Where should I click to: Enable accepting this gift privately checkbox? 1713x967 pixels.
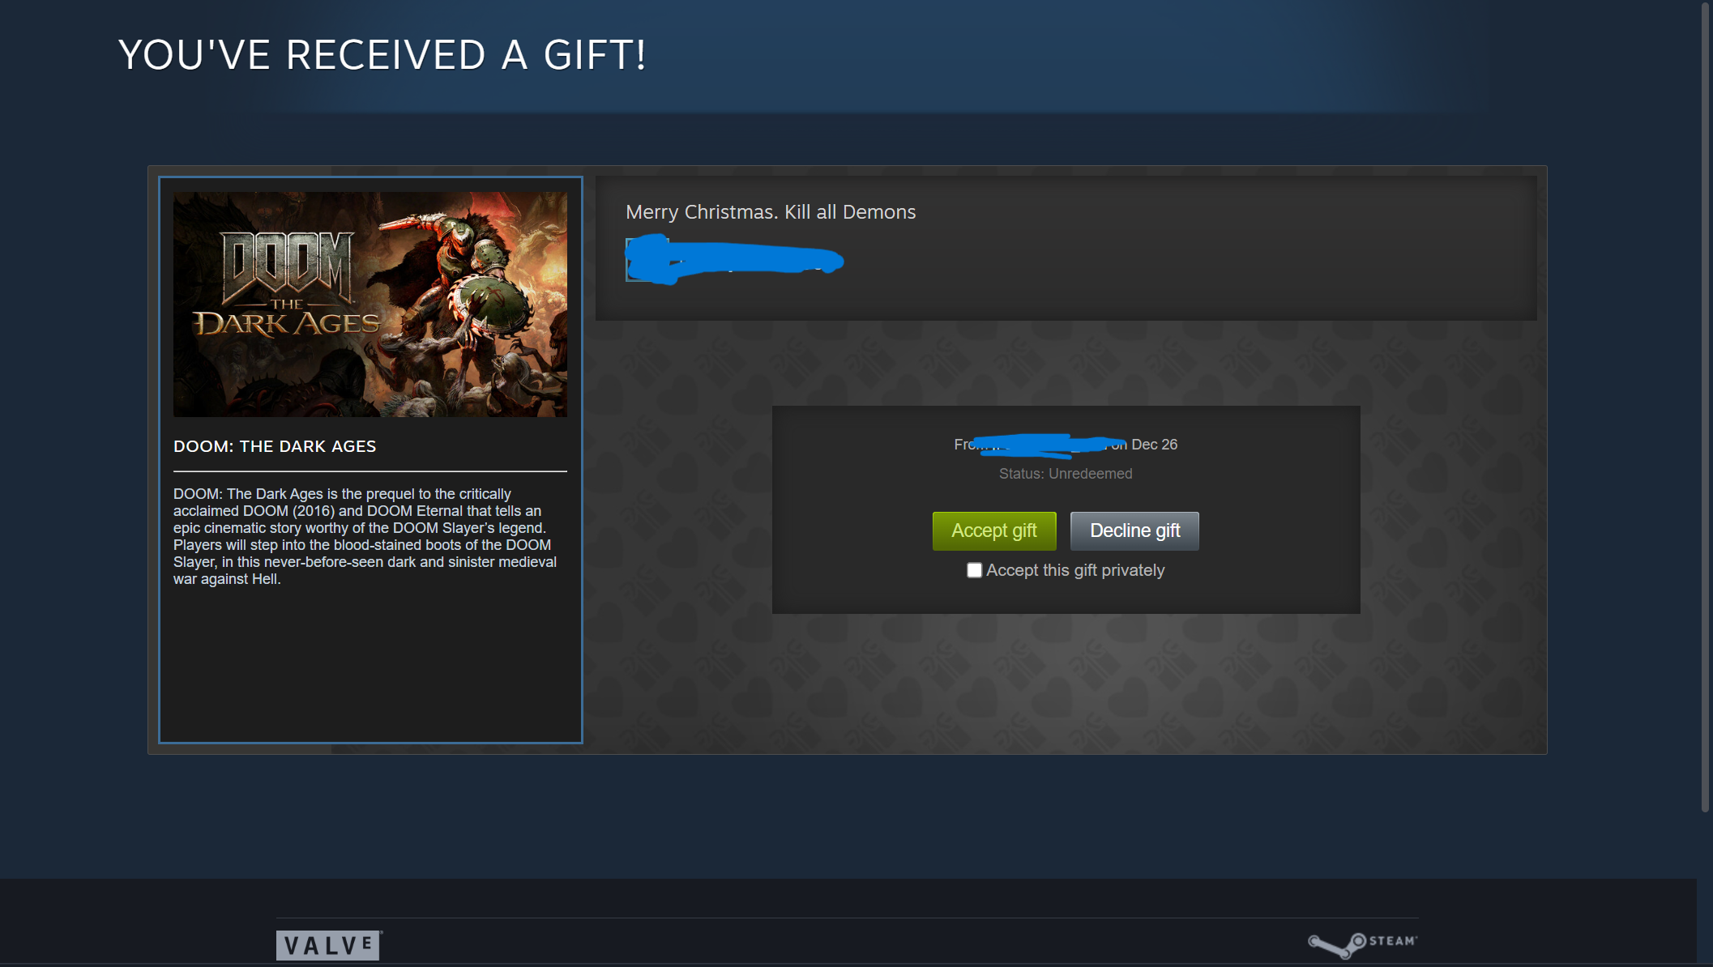[975, 570]
